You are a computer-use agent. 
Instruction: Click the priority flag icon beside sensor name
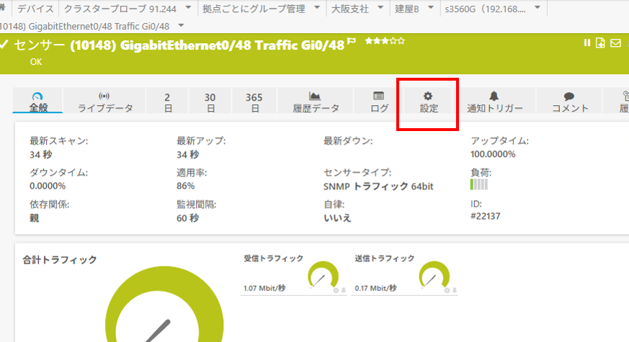352,42
